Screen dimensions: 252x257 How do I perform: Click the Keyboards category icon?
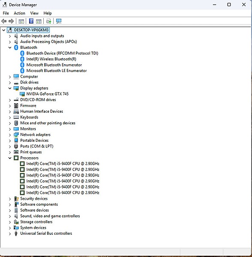[x=16, y=117]
